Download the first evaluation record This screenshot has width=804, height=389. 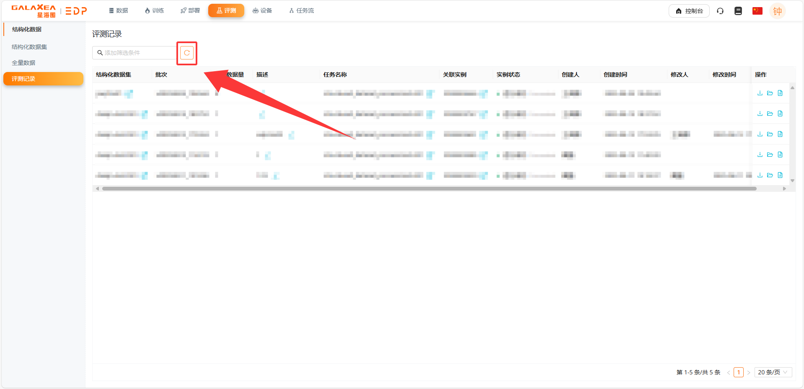[760, 93]
